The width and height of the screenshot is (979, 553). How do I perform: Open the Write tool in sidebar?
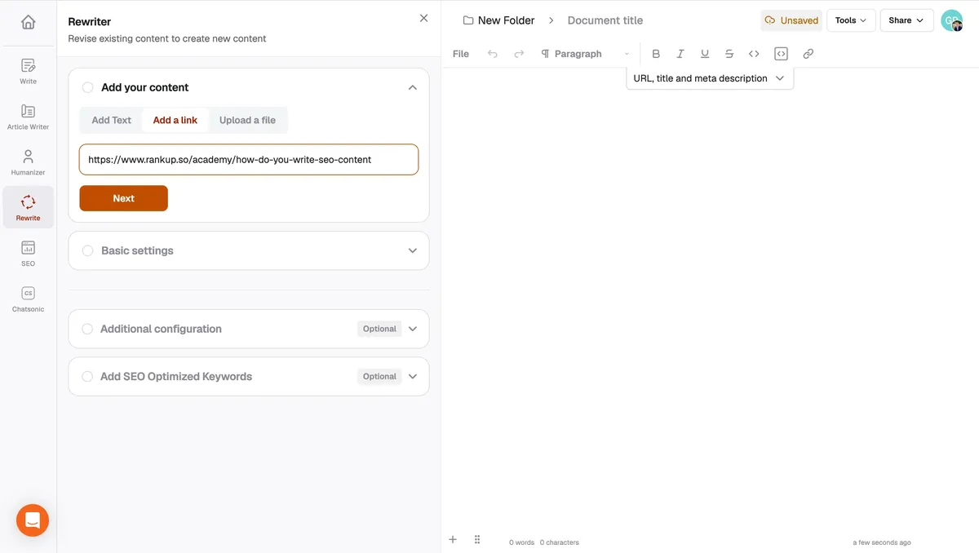tap(28, 71)
